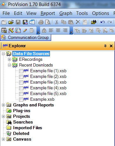
Task: Click the RP graph toolbar icon
Action: pos(84,30)
